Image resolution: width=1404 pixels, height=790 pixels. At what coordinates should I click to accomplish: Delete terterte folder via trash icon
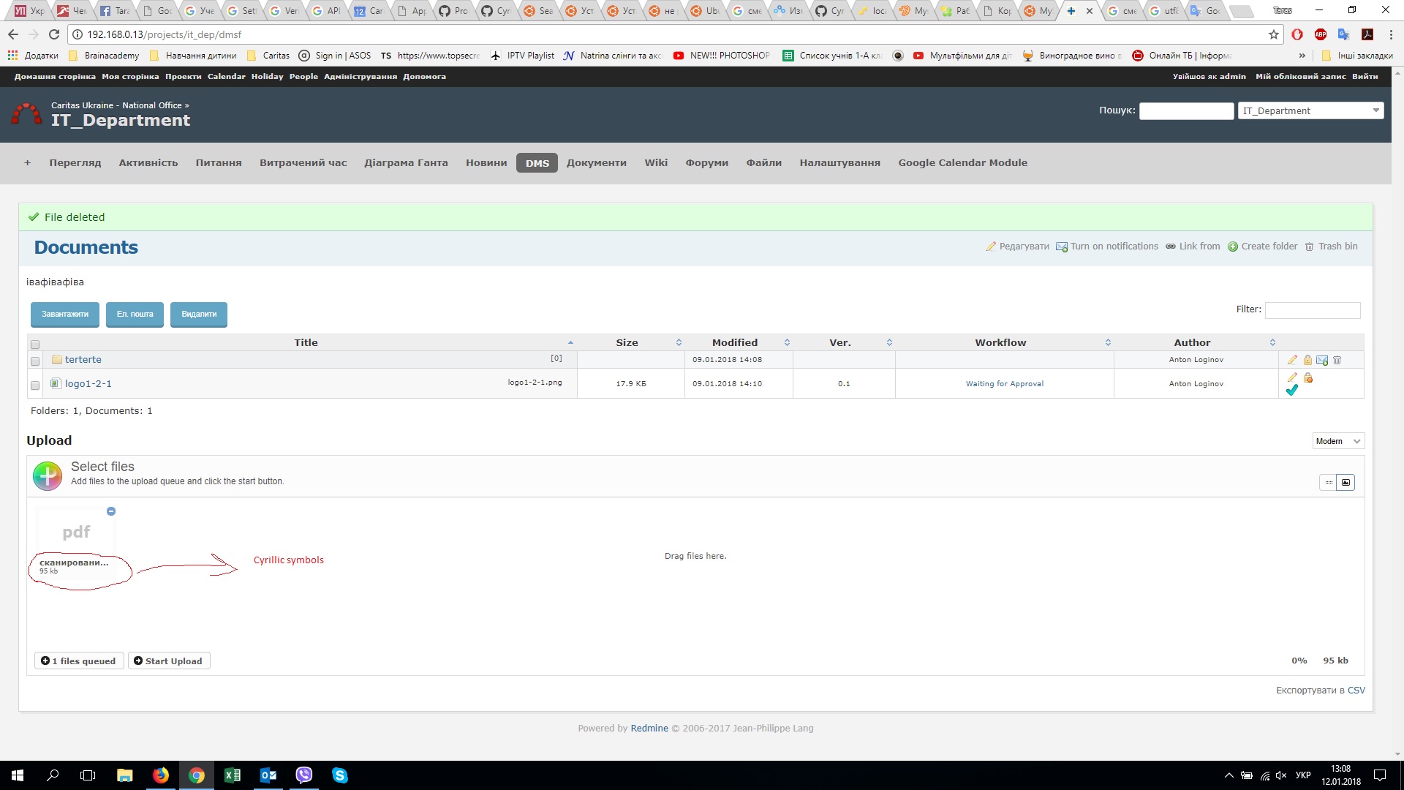coord(1337,360)
